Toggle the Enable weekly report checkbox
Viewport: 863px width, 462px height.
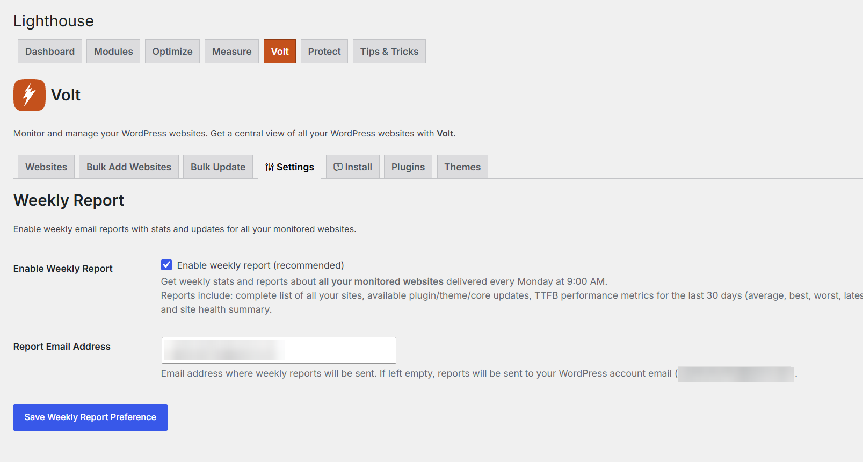coord(166,265)
